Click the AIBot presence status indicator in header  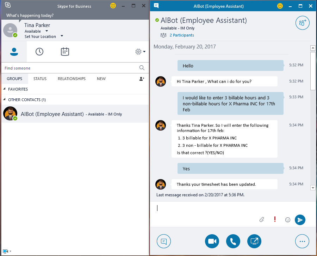click(x=157, y=20)
